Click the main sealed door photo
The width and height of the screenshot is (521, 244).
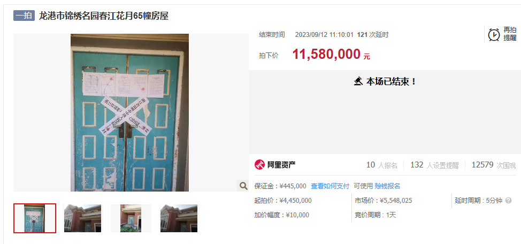tap(129, 113)
